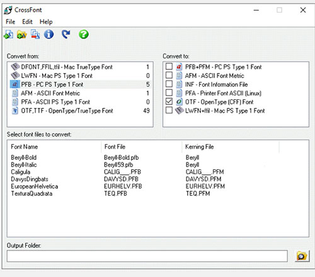Screen dimensions: 315x277
Task: Minimize the CrossFont window
Action: click(x=256, y=10)
